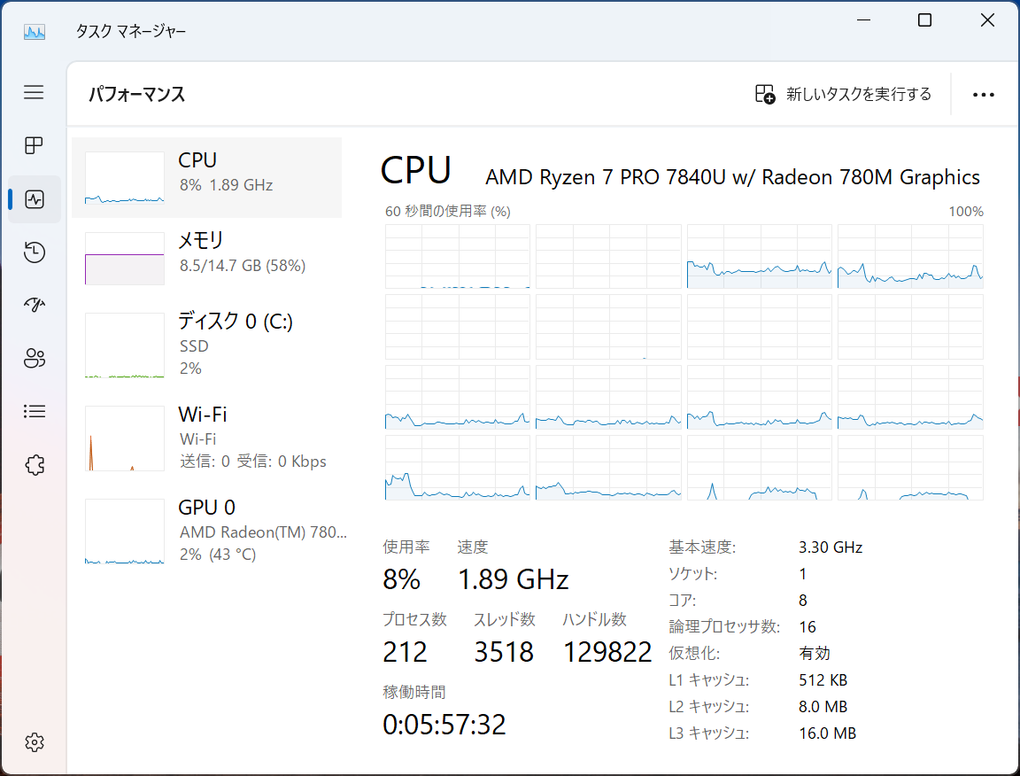Click the last logical processor graph

point(910,468)
